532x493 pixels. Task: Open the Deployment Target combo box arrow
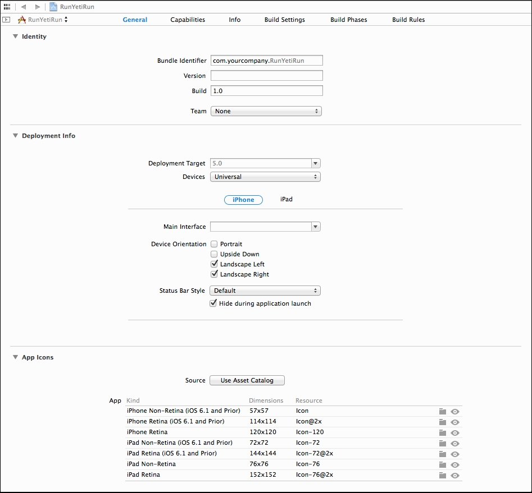316,163
